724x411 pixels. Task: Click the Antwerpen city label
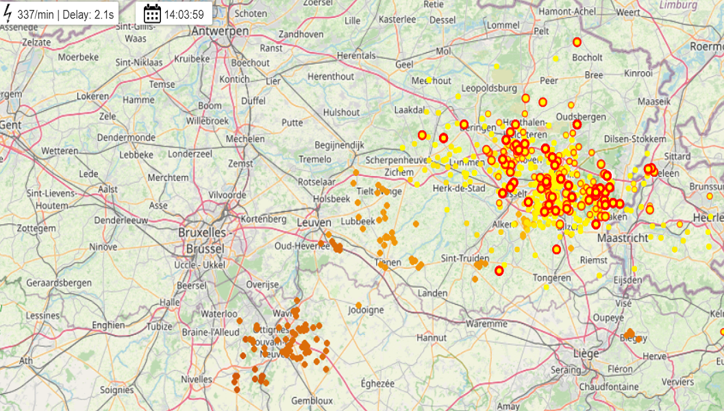click(220, 31)
